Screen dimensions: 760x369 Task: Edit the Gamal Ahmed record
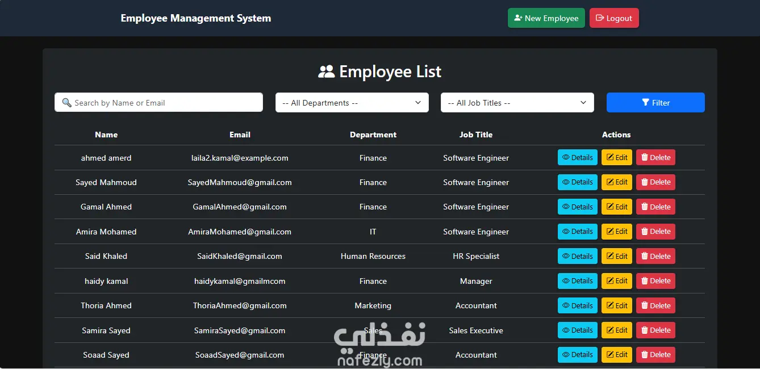pos(617,207)
